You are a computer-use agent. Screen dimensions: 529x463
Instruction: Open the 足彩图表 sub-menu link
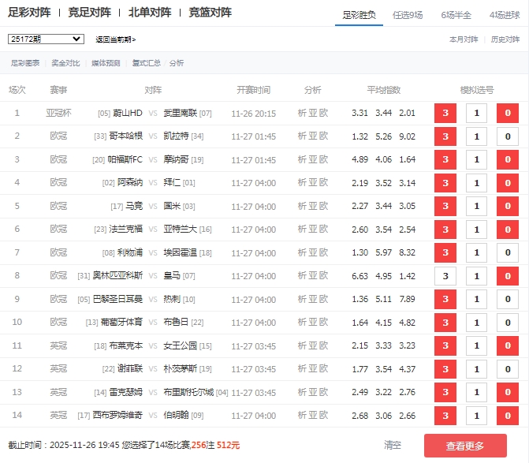click(x=25, y=63)
